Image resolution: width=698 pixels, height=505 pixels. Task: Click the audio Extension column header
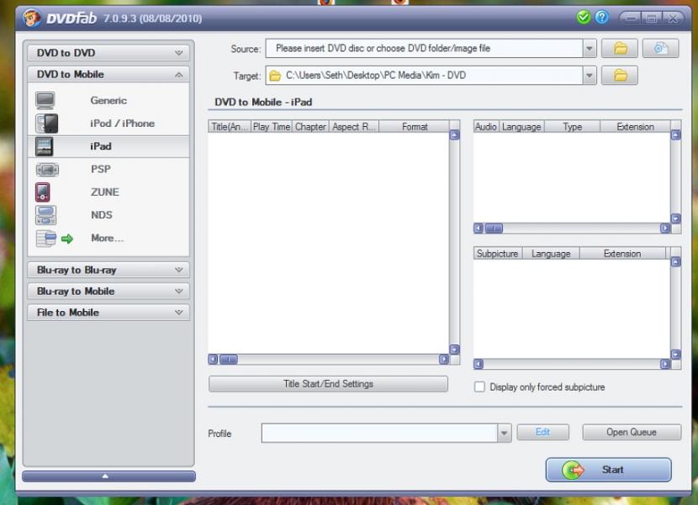(635, 127)
